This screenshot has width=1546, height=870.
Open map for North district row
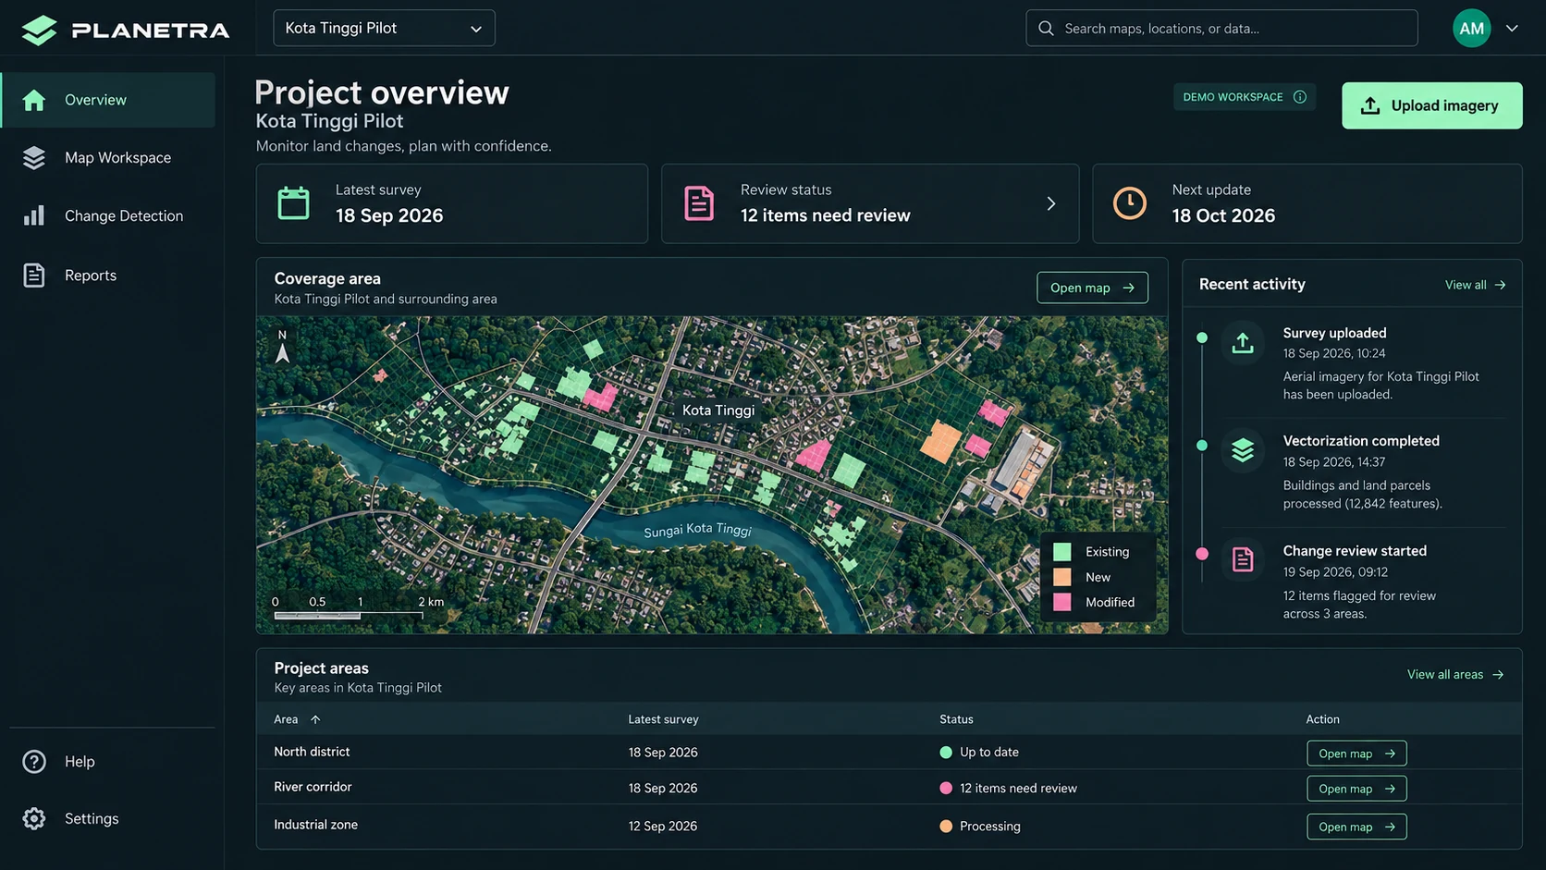coord(1356,754)
